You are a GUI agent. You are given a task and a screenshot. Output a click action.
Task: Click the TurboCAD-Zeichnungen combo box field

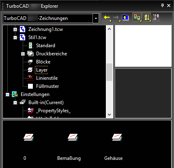(x=48, y=18)
